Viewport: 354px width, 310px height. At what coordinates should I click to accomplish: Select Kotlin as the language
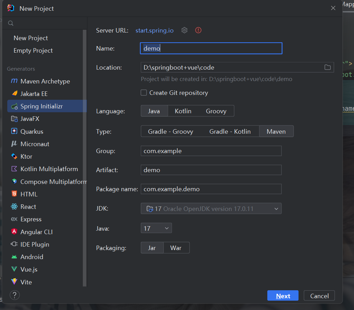(183, 111)
